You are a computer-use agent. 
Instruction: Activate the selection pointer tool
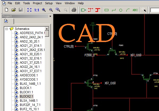tap(144, 10)
